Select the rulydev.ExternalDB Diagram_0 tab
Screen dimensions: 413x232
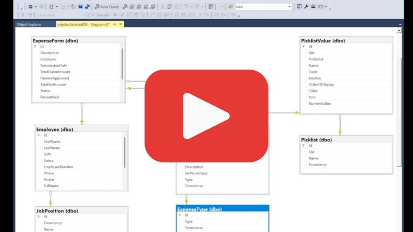coord(83,24)
